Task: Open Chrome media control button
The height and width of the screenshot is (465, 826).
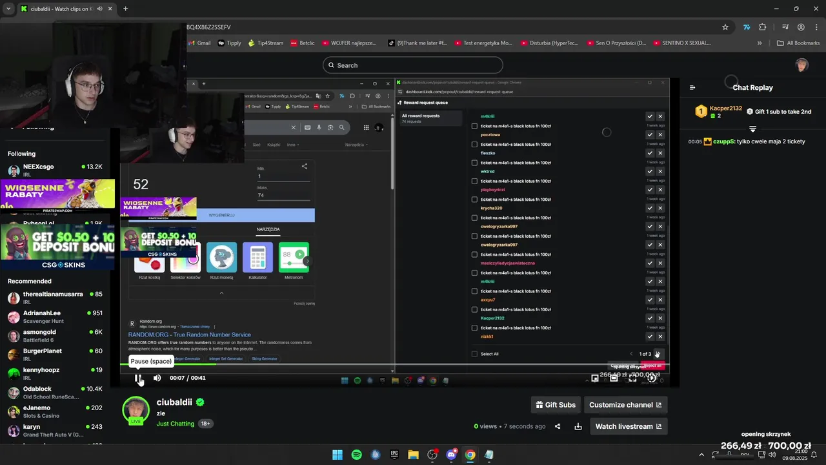Action: click(x=785, y=27)
